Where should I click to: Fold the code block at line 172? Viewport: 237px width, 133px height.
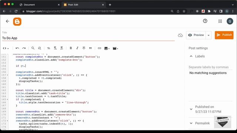tap(7, 121)
